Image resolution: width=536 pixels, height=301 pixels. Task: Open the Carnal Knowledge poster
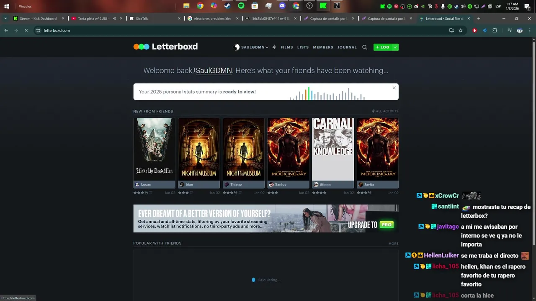pos(333,149)
